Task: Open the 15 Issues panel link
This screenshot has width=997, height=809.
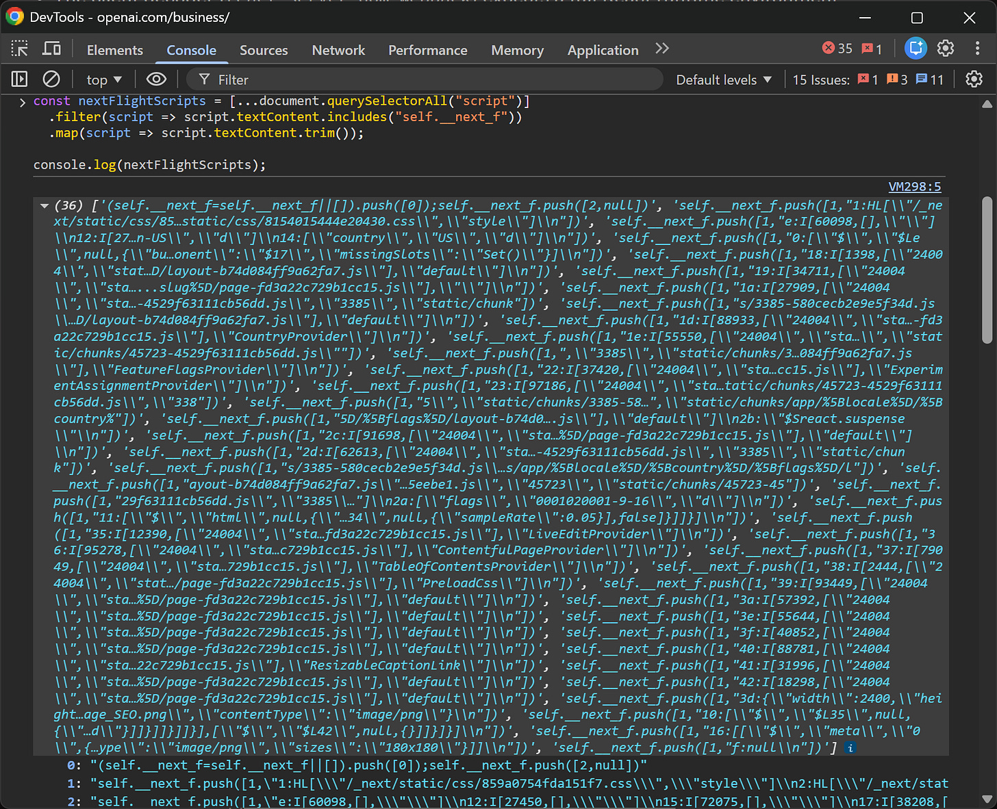Action: tap(821, 79)
